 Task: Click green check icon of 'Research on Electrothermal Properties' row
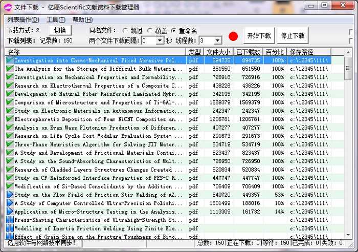10,86
